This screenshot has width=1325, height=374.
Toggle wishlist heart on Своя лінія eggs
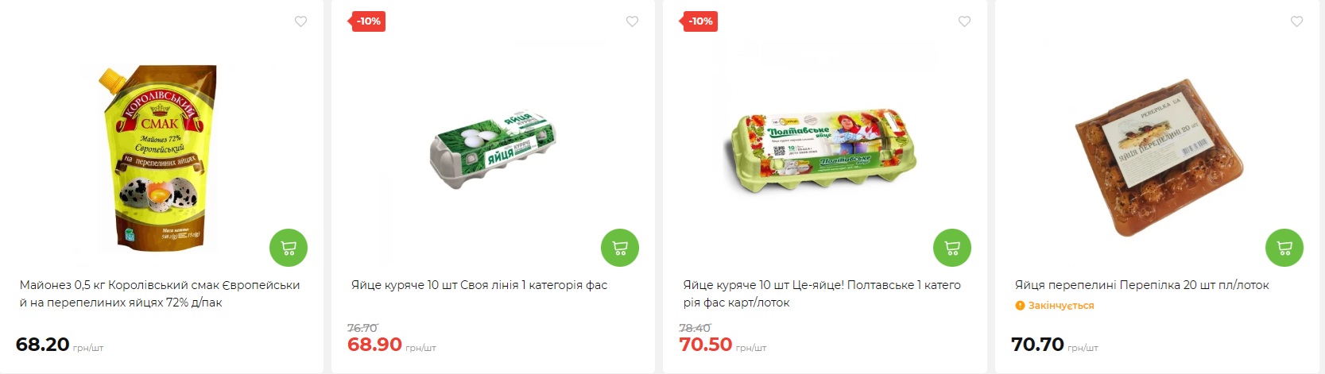click(632, 21)
